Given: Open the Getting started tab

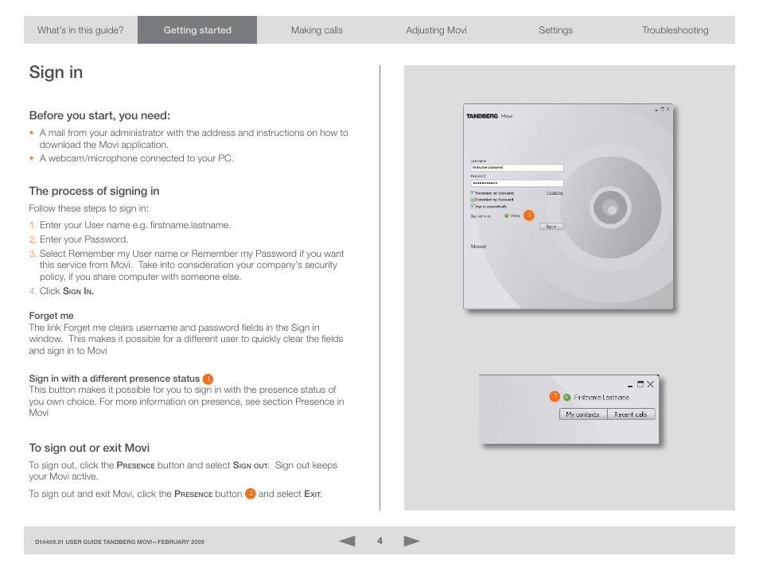Looking at the screenshot, I should [197, 30].
